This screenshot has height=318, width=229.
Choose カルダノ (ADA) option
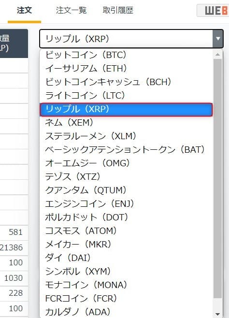[126, 312]
